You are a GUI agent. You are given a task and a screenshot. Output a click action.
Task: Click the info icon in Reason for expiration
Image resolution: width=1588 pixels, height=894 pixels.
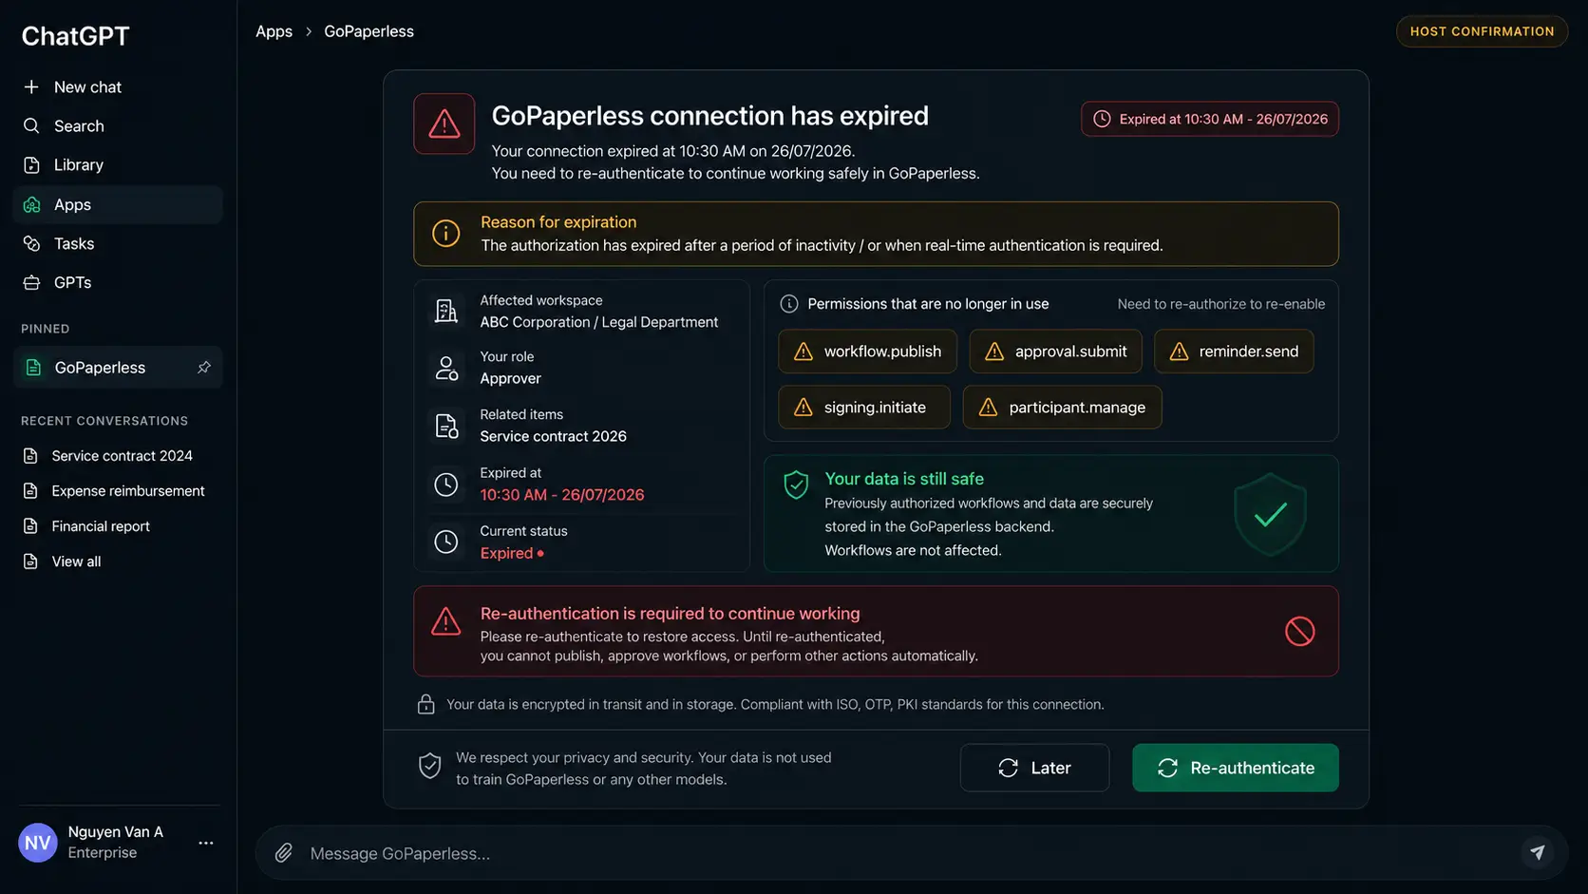pos(445,233)
